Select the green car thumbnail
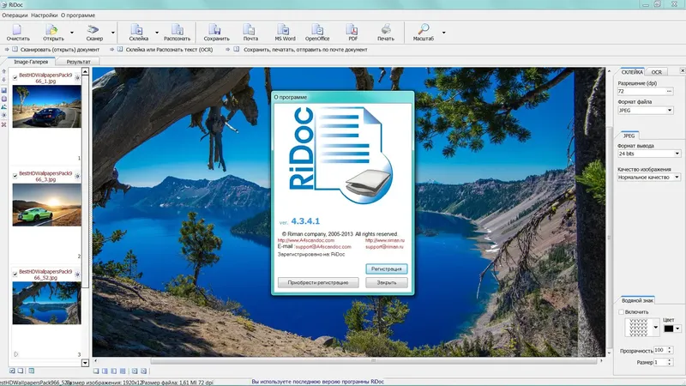 click(46, 205)
